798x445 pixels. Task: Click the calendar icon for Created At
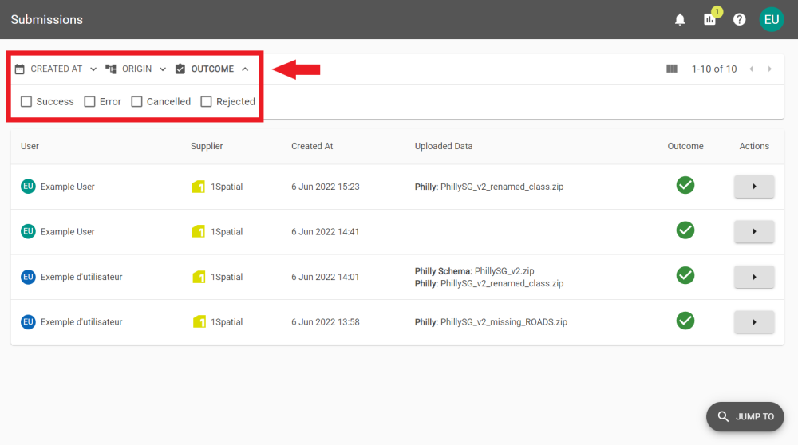[20, 69]
